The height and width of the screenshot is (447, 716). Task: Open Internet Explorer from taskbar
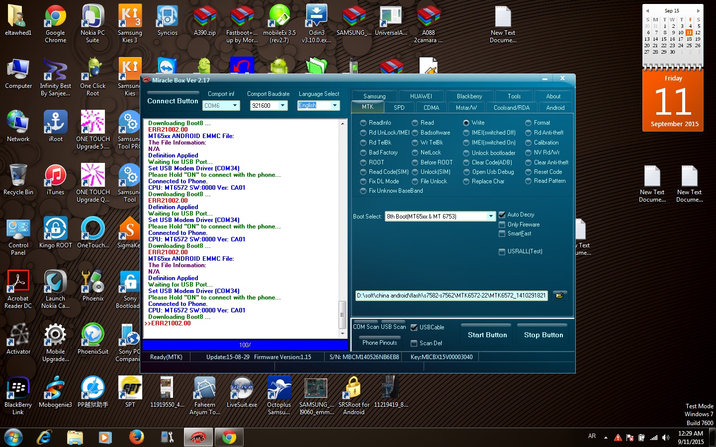coord(44,437)
